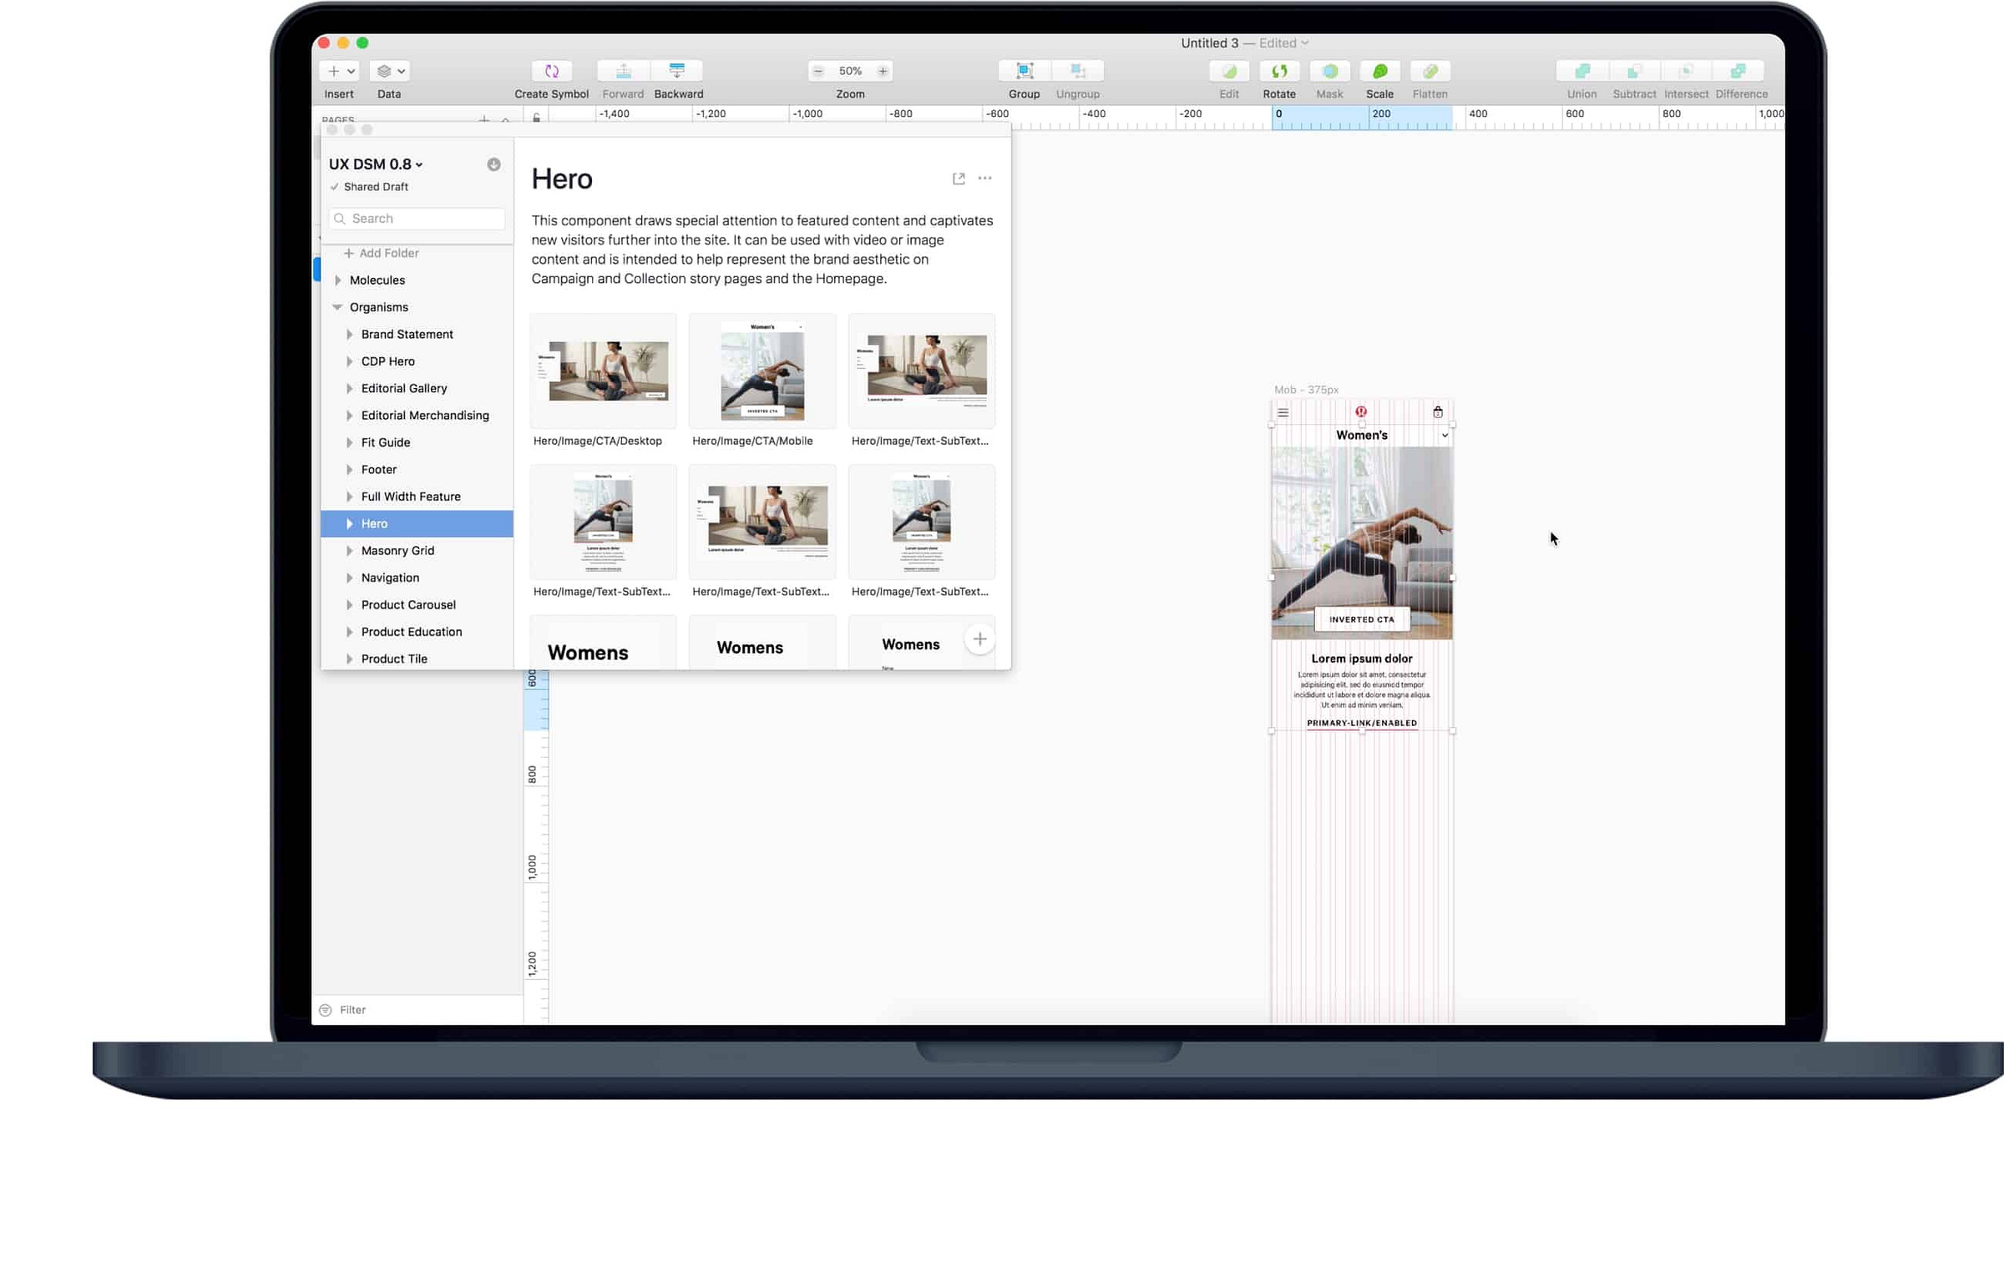Click the Add Folder button

tap(382, 253)
